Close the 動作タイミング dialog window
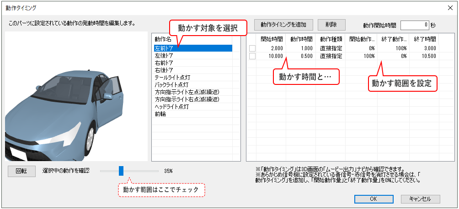Image resolution: width=459 pixels, height=209 pixels. coord(449,7)
